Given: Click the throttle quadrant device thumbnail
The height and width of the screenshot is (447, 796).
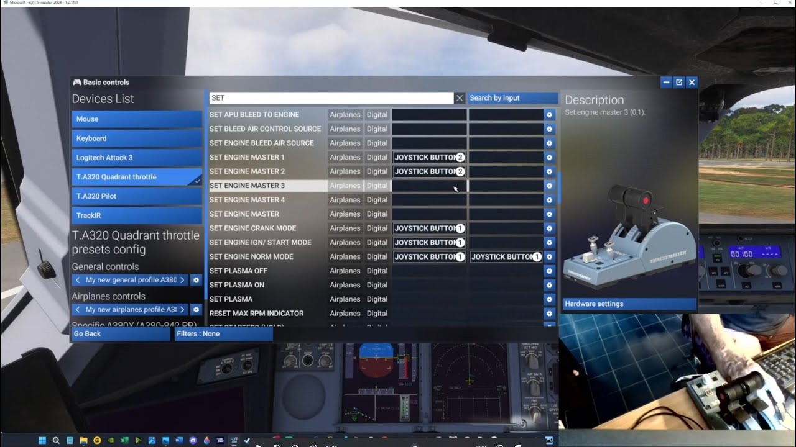Looking at the screenshot, I should coord(629,237).
